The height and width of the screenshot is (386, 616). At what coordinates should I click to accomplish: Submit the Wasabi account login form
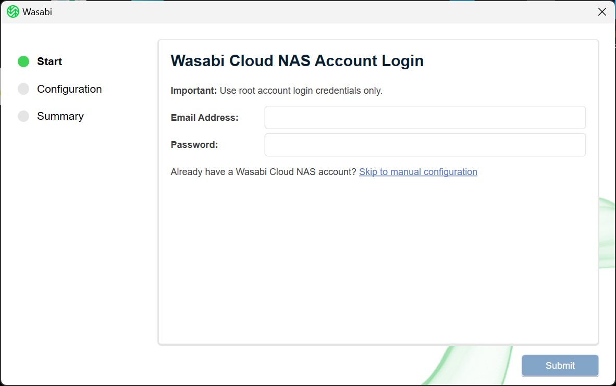(x=560, y=365)
